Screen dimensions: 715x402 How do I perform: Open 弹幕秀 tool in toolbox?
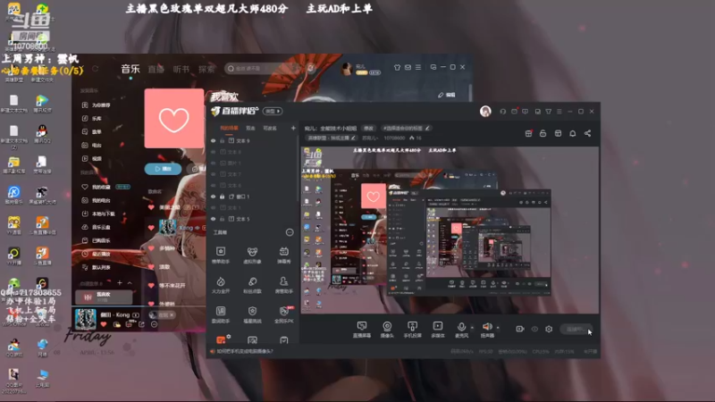(283, 255)
